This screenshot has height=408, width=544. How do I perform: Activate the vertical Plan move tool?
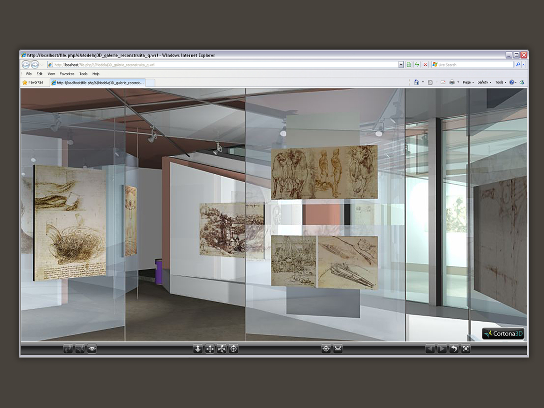198,348
